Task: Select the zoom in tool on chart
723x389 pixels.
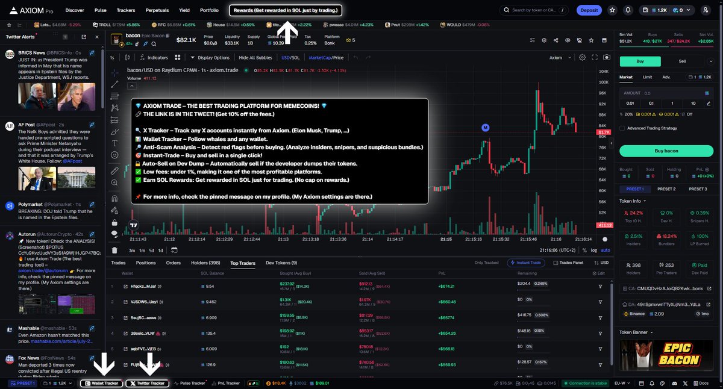Action: [114, 183]
